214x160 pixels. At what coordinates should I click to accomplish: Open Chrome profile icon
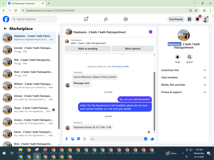tap(204, 10)
